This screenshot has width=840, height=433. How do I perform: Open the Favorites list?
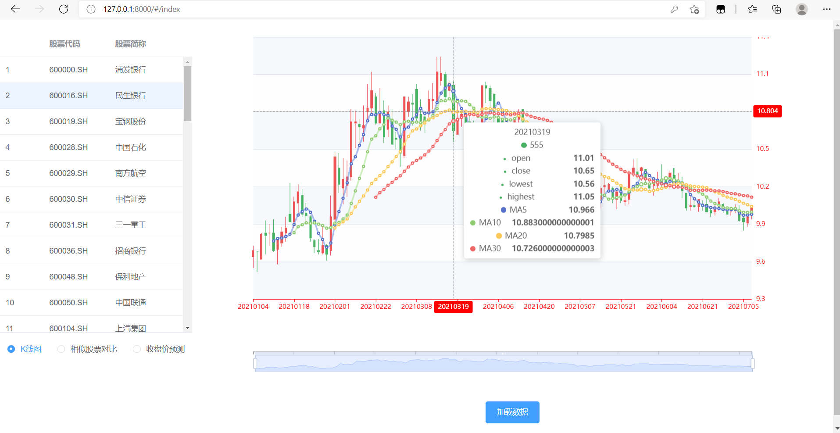coord(752,9)
